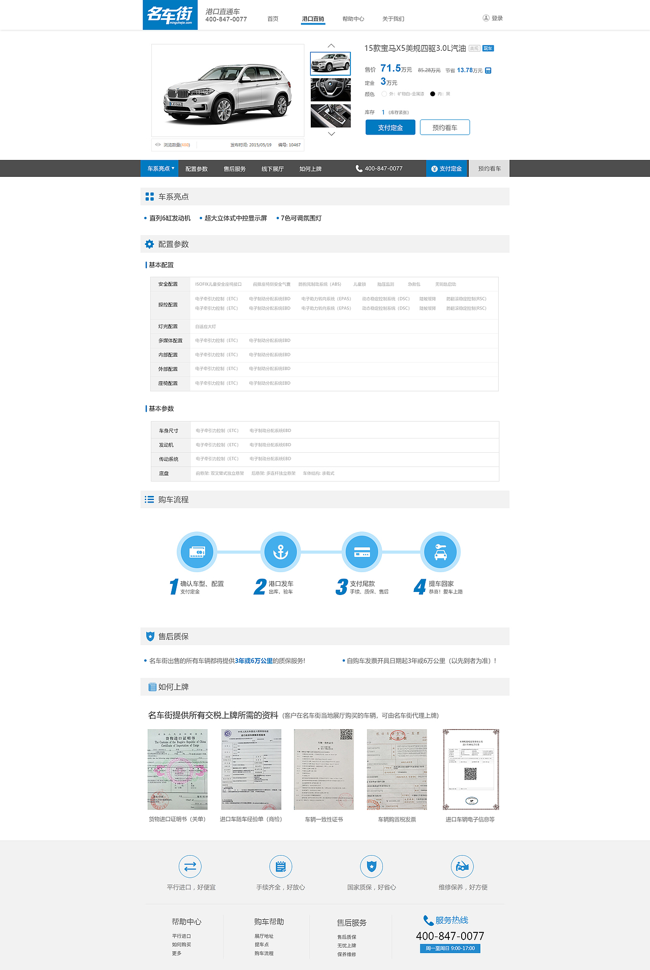The image size is (650, 970).
Task: Click the 国家质保 shield circle icon
Action: click(372, 866)
